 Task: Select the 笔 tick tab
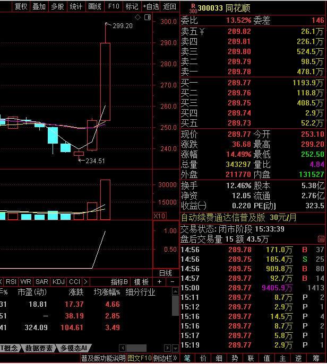pyautogui.click(x=187, y=358)
